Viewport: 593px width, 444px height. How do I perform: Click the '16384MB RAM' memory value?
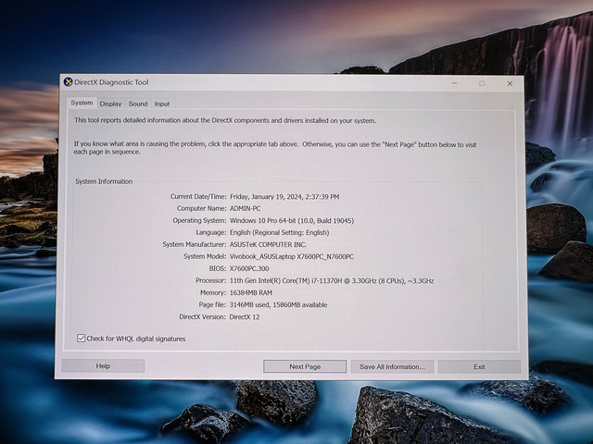click(251, 292)
